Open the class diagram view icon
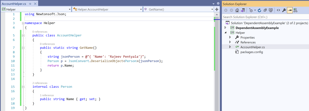The height and width of the screenshot is (111, 309). (295, 10)
